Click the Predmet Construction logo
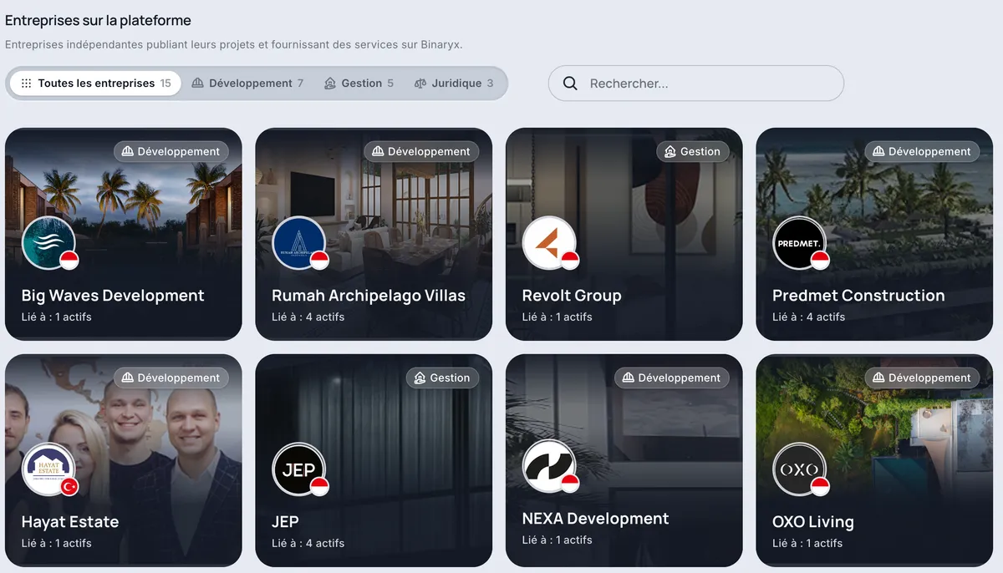The image size is (1003, 573). [800, 243]
